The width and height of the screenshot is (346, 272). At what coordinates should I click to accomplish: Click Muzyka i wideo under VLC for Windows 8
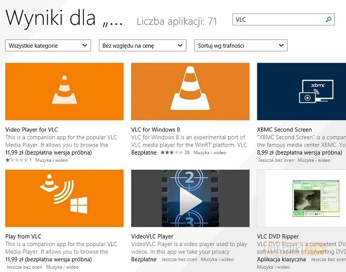pyautogui.click(x=210, y=152)
